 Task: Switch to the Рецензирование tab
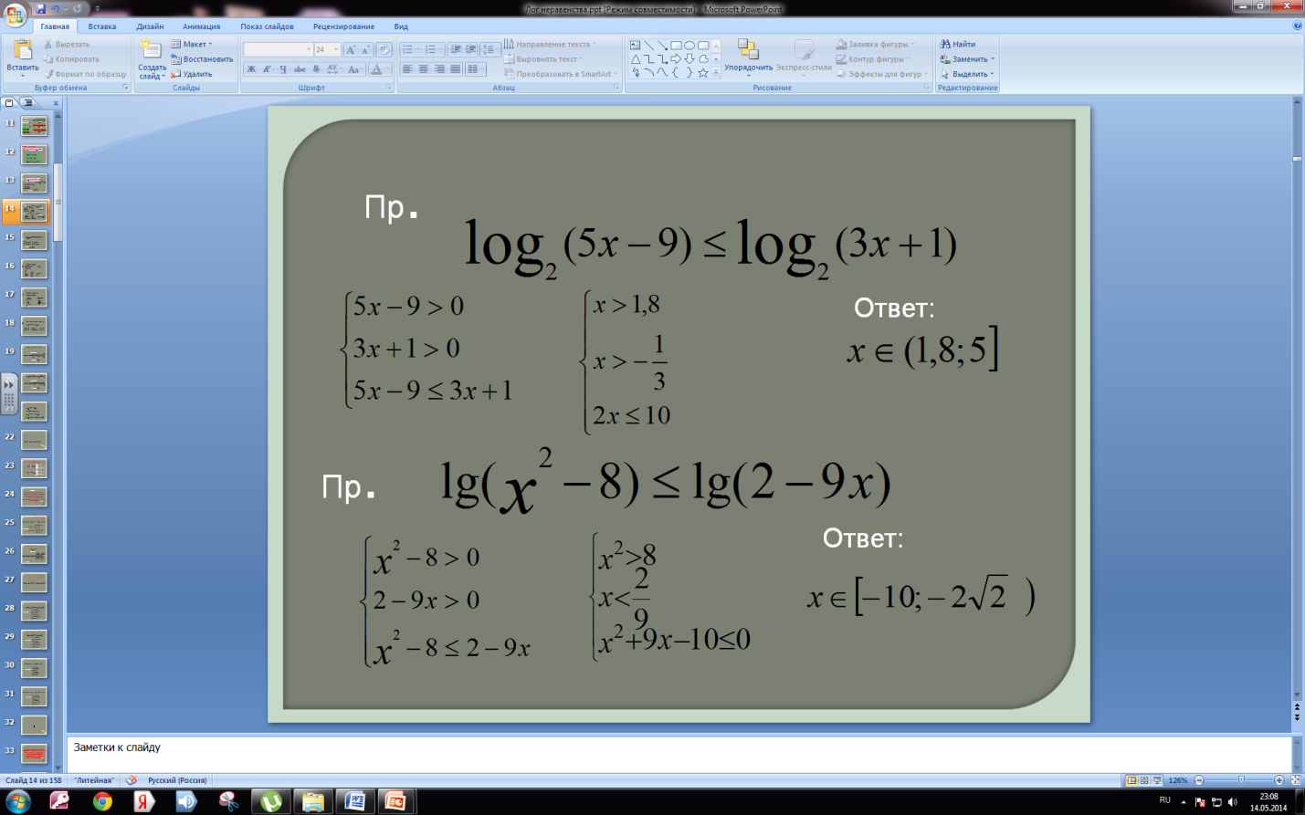pos(343,26)
